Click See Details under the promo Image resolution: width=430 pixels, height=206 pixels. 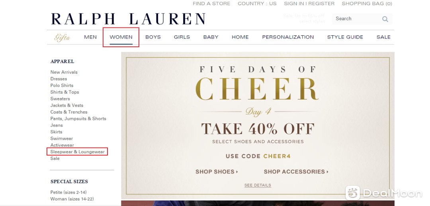pyautogui.click(x=258, y=185)
